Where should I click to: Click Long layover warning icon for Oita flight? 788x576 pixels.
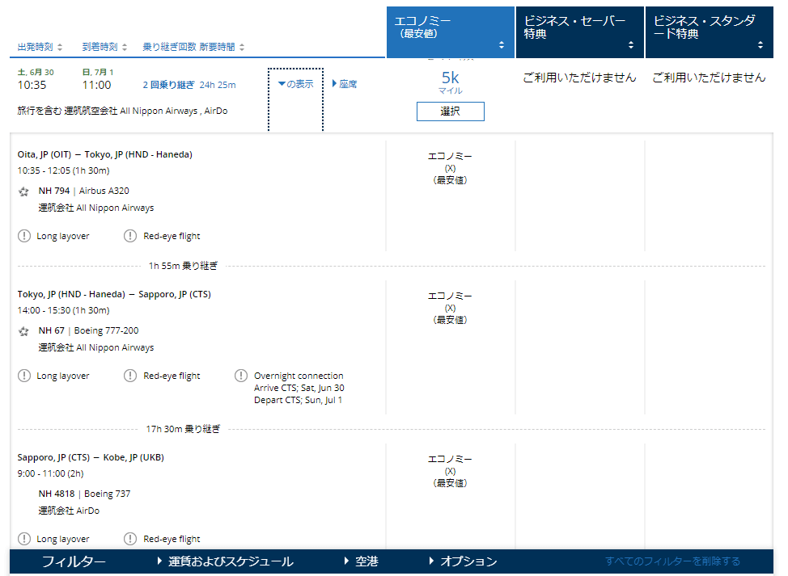tap(24, 236)
